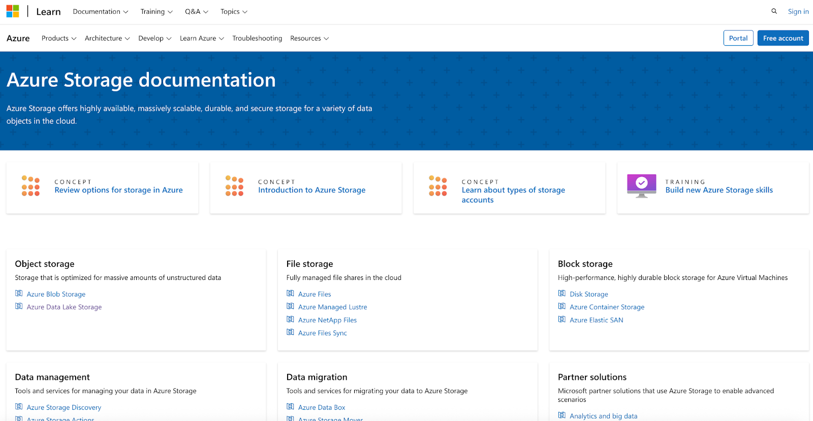Click the Data management heading
The image size is (813, 421).
tap(52, 377)
